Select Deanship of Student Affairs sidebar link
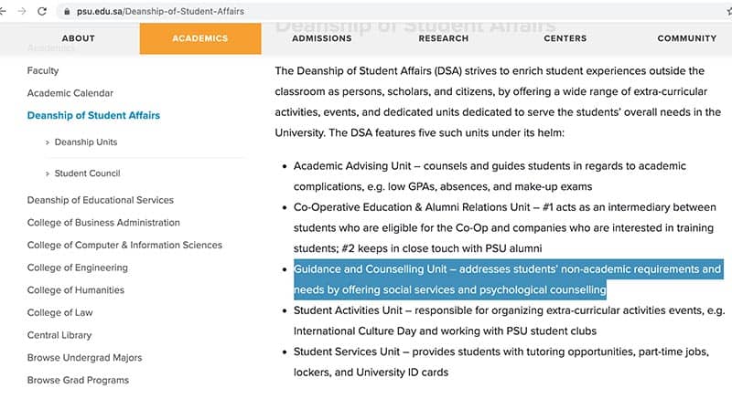The image size is (732, 399). pyautogui.click(x=93, y=115)
